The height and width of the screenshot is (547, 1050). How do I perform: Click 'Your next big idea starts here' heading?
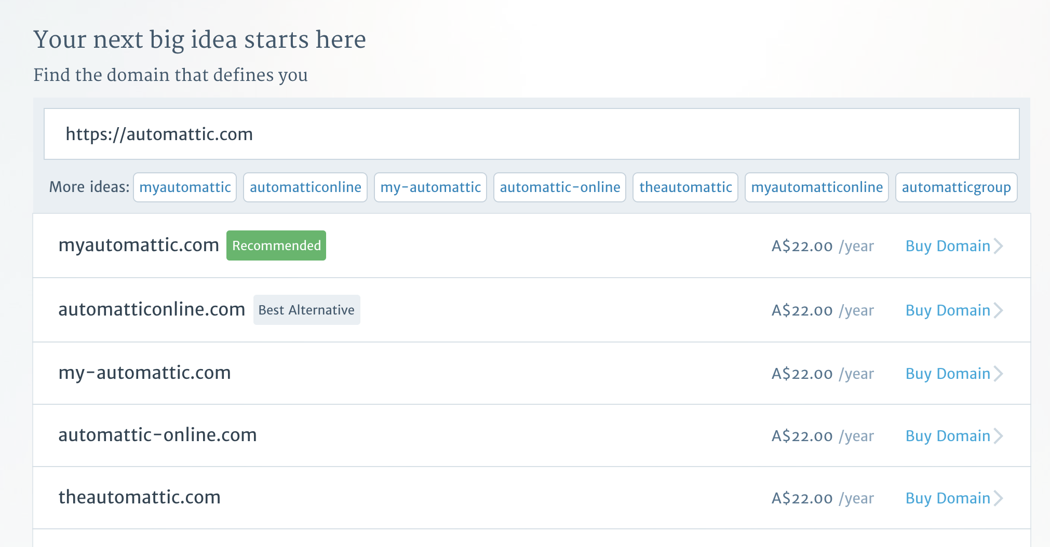[200, 40]
